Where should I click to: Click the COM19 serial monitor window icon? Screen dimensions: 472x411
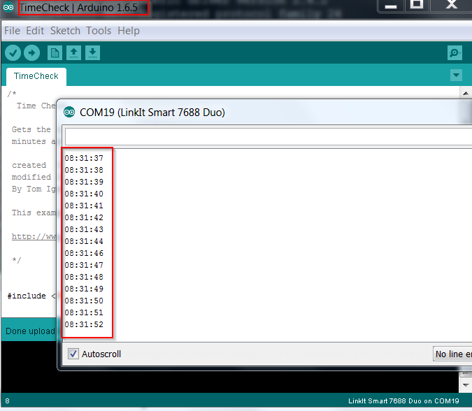point(69,113)
